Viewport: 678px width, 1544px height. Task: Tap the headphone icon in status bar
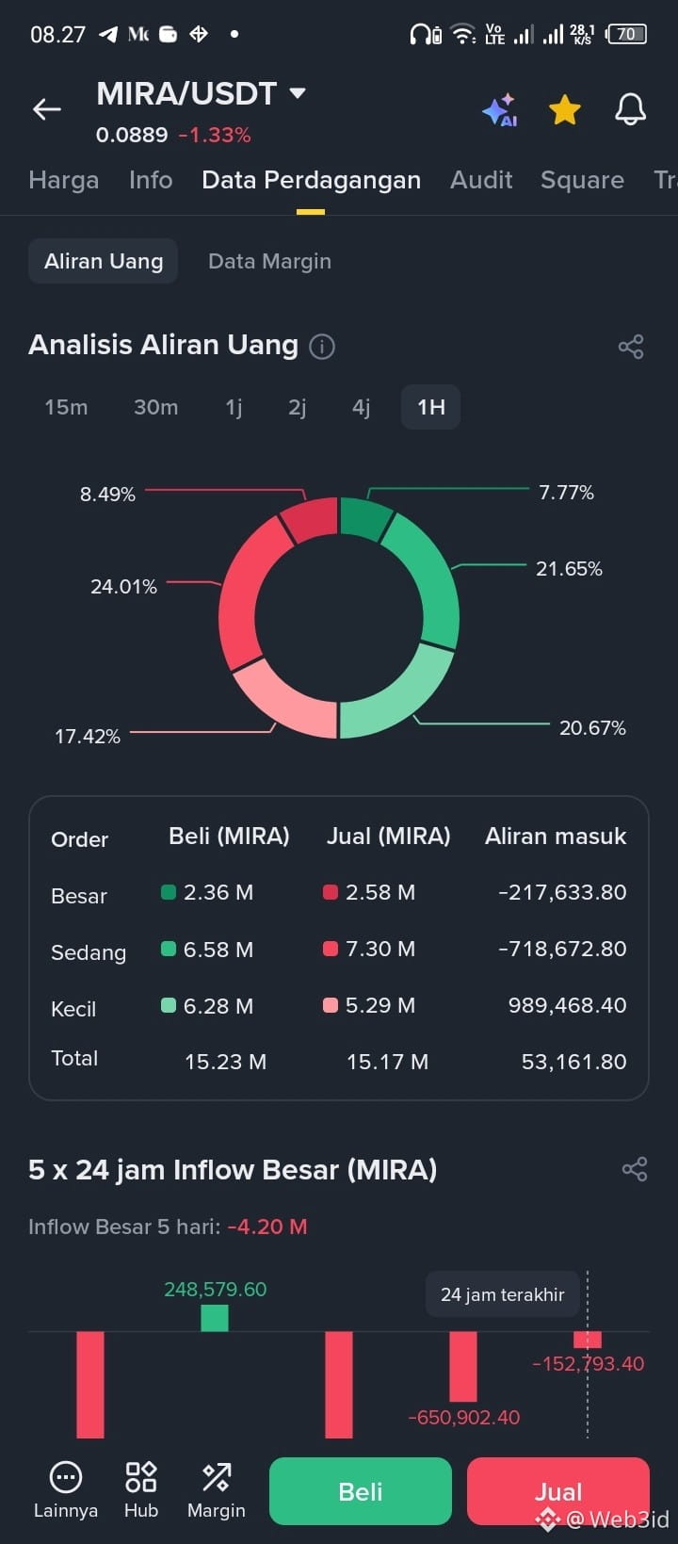pyautogui.click(x=426, y=35)
